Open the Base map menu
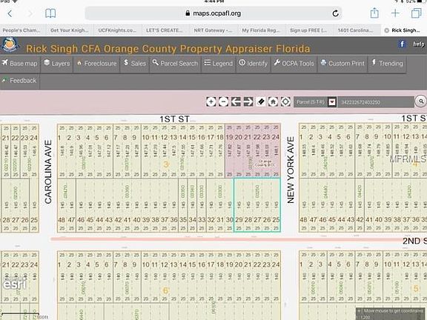 click(x=20, y=64)
